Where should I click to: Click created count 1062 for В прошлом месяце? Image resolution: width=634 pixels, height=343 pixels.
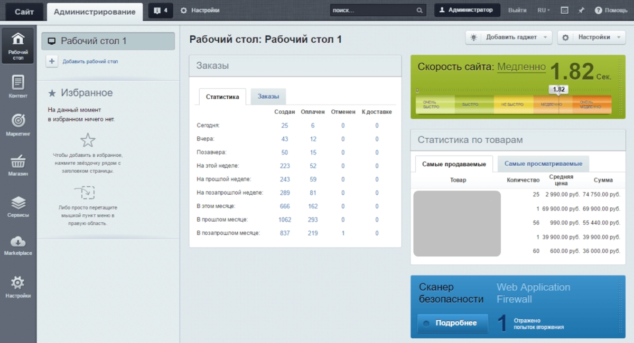click(285, 220)
